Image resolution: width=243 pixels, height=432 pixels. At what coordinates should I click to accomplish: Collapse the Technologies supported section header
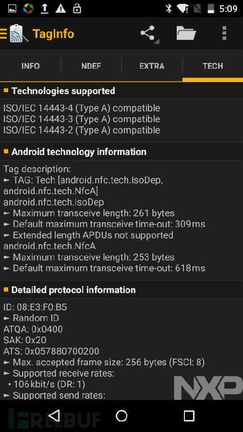pos(121,91)
